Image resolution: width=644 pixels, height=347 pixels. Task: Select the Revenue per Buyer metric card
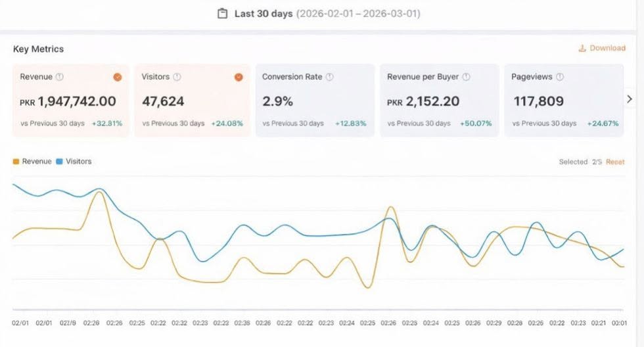coord(440,100)
